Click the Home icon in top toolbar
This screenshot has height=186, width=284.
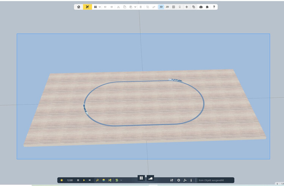pyautogui.click(x=79, y=7)
